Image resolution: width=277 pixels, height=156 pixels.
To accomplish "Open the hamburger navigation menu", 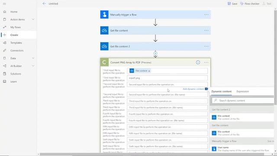I will click(4, 3).
